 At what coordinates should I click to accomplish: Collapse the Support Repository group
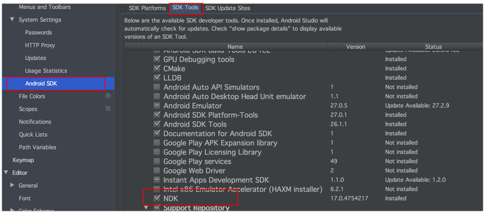coord(147,208)
